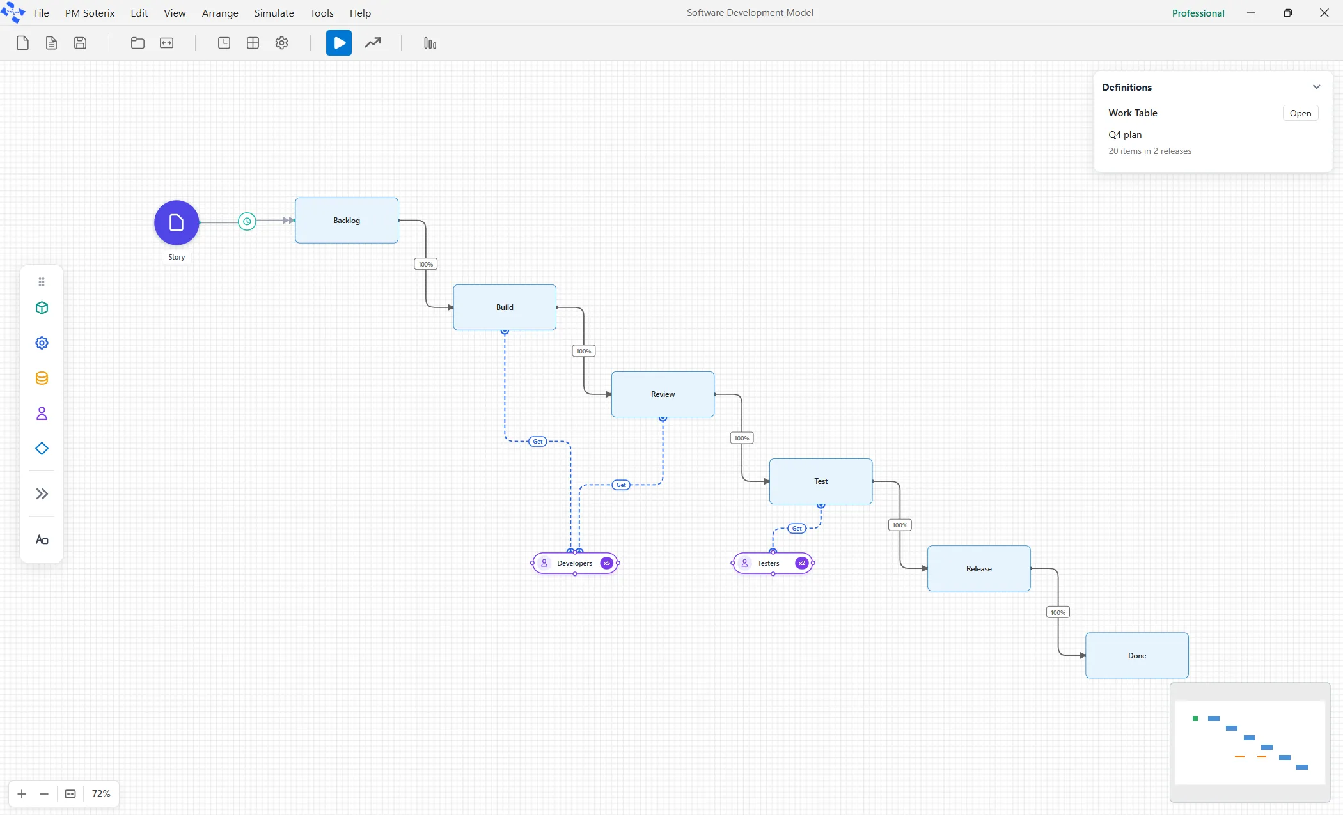Image resolution: width=1343 pixels, height=815 pixels.
Task: Click the grid table toolbar icon
Action: [253, 43]
